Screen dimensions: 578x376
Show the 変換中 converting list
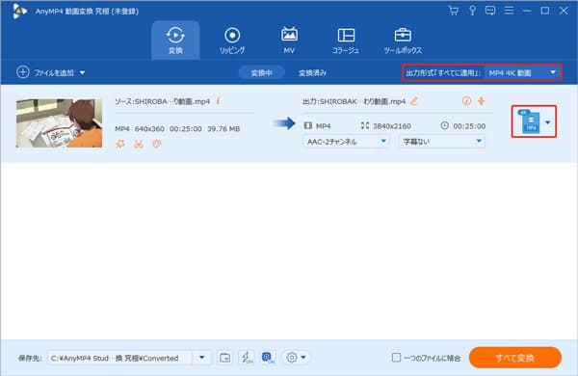tap(262, 72)
